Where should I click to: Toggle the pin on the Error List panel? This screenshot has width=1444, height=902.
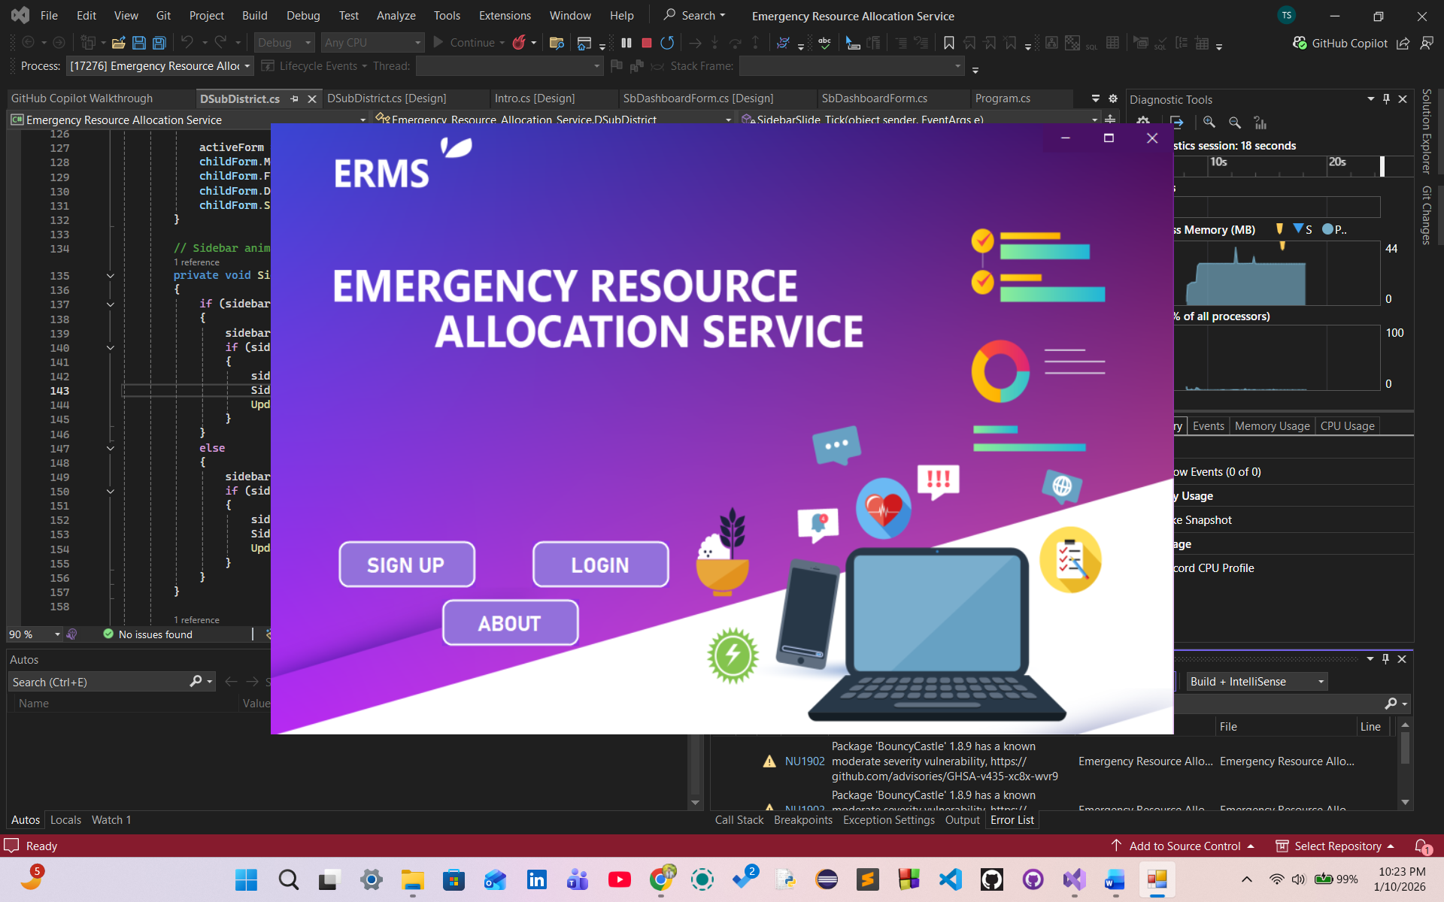pyautogui.click(x=1385, y=658)
